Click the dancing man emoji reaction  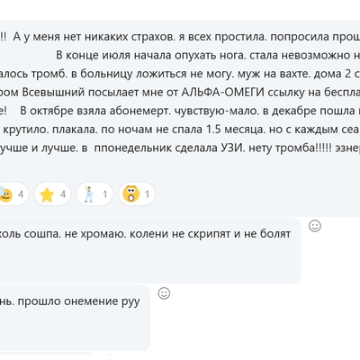click(89, 194)
